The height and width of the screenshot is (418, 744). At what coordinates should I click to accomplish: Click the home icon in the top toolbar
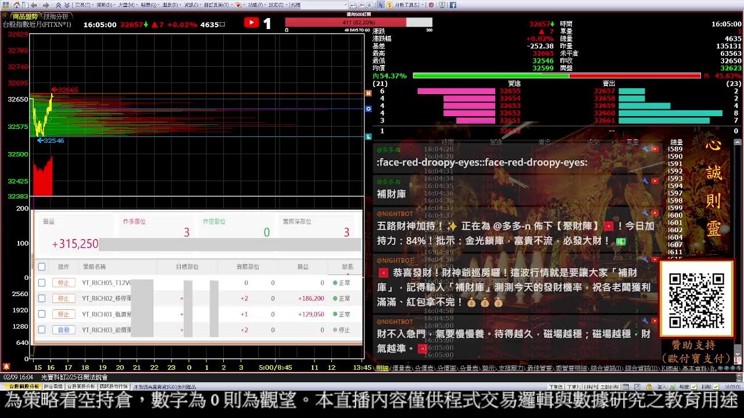click(16, 5)
